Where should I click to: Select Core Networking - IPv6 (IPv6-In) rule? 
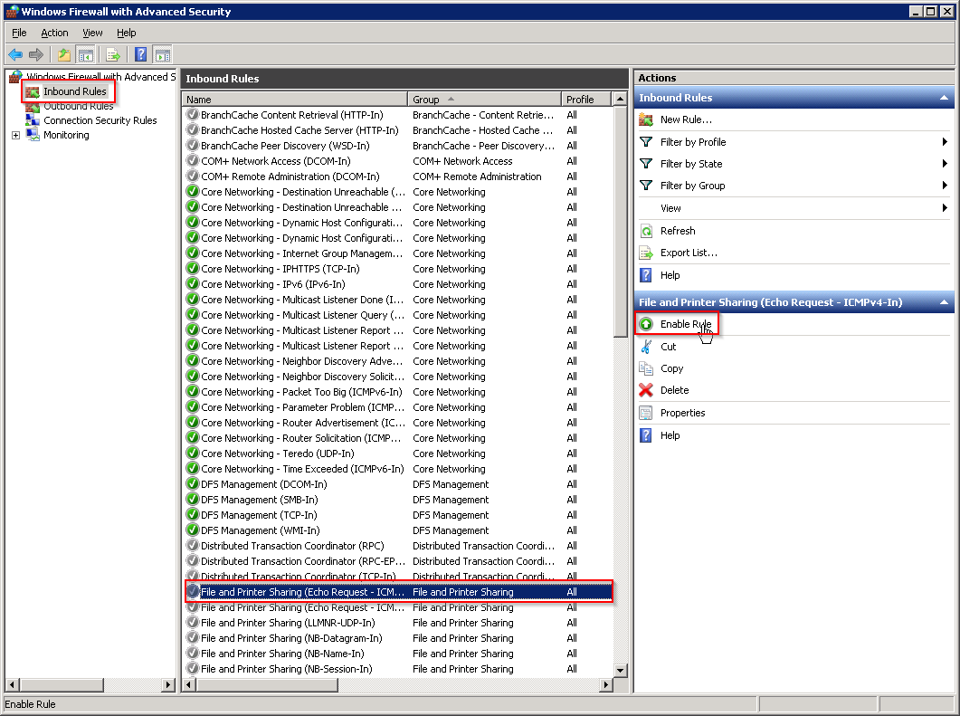pos(397,284)
